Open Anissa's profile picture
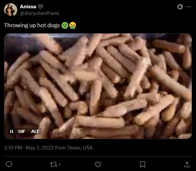Image resolution: width=196 pixels, height=171 pixels. 11,10
